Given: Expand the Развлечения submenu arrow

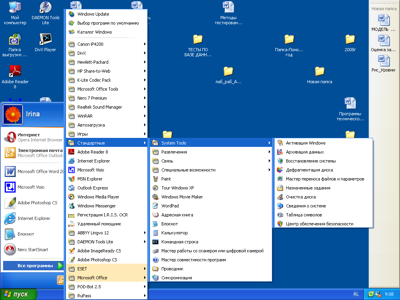Looking at the screenshot, I should pos(270,152).
